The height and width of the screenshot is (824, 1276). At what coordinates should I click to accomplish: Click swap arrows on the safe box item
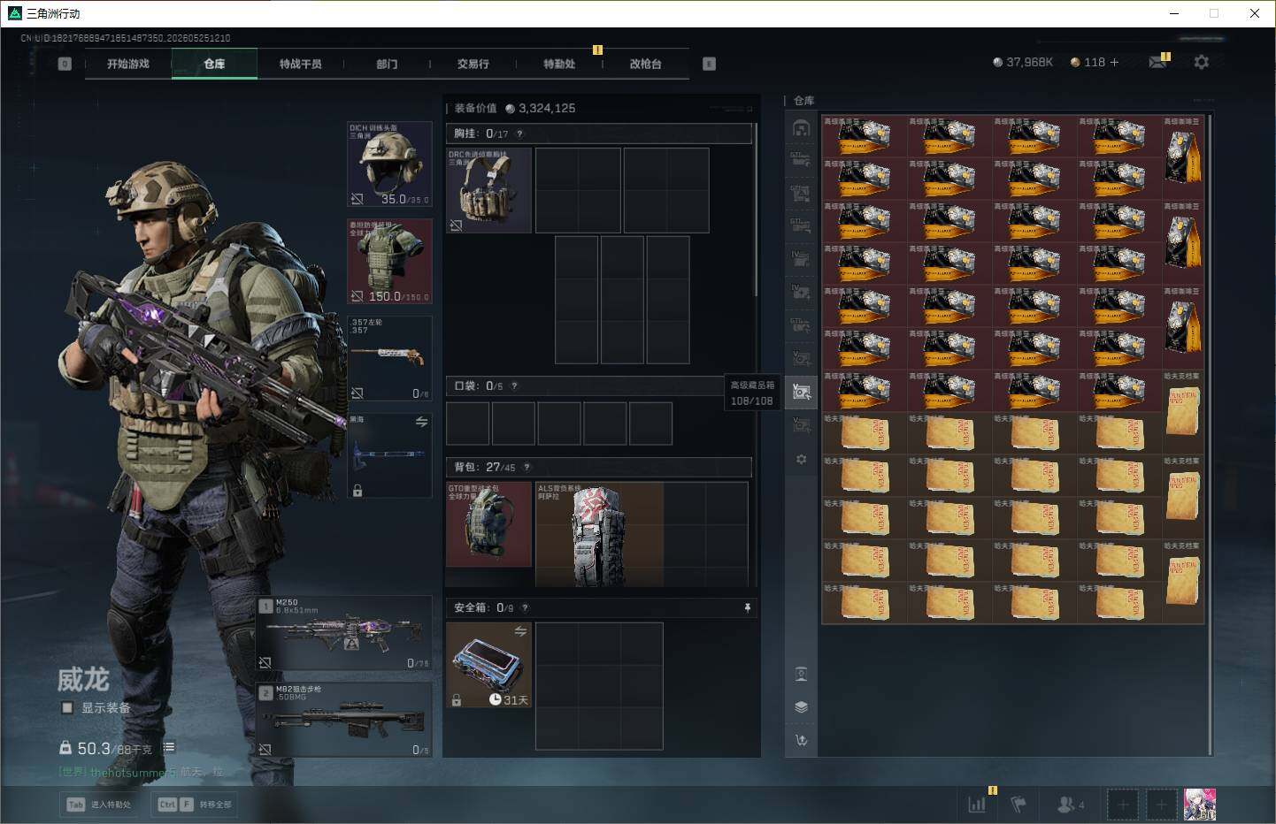pyautogui.click(x=520, y=630)
